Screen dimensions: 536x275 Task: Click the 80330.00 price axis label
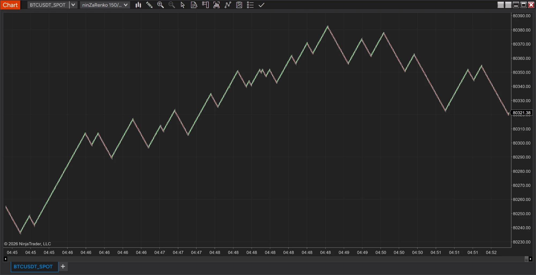point(522,101)
